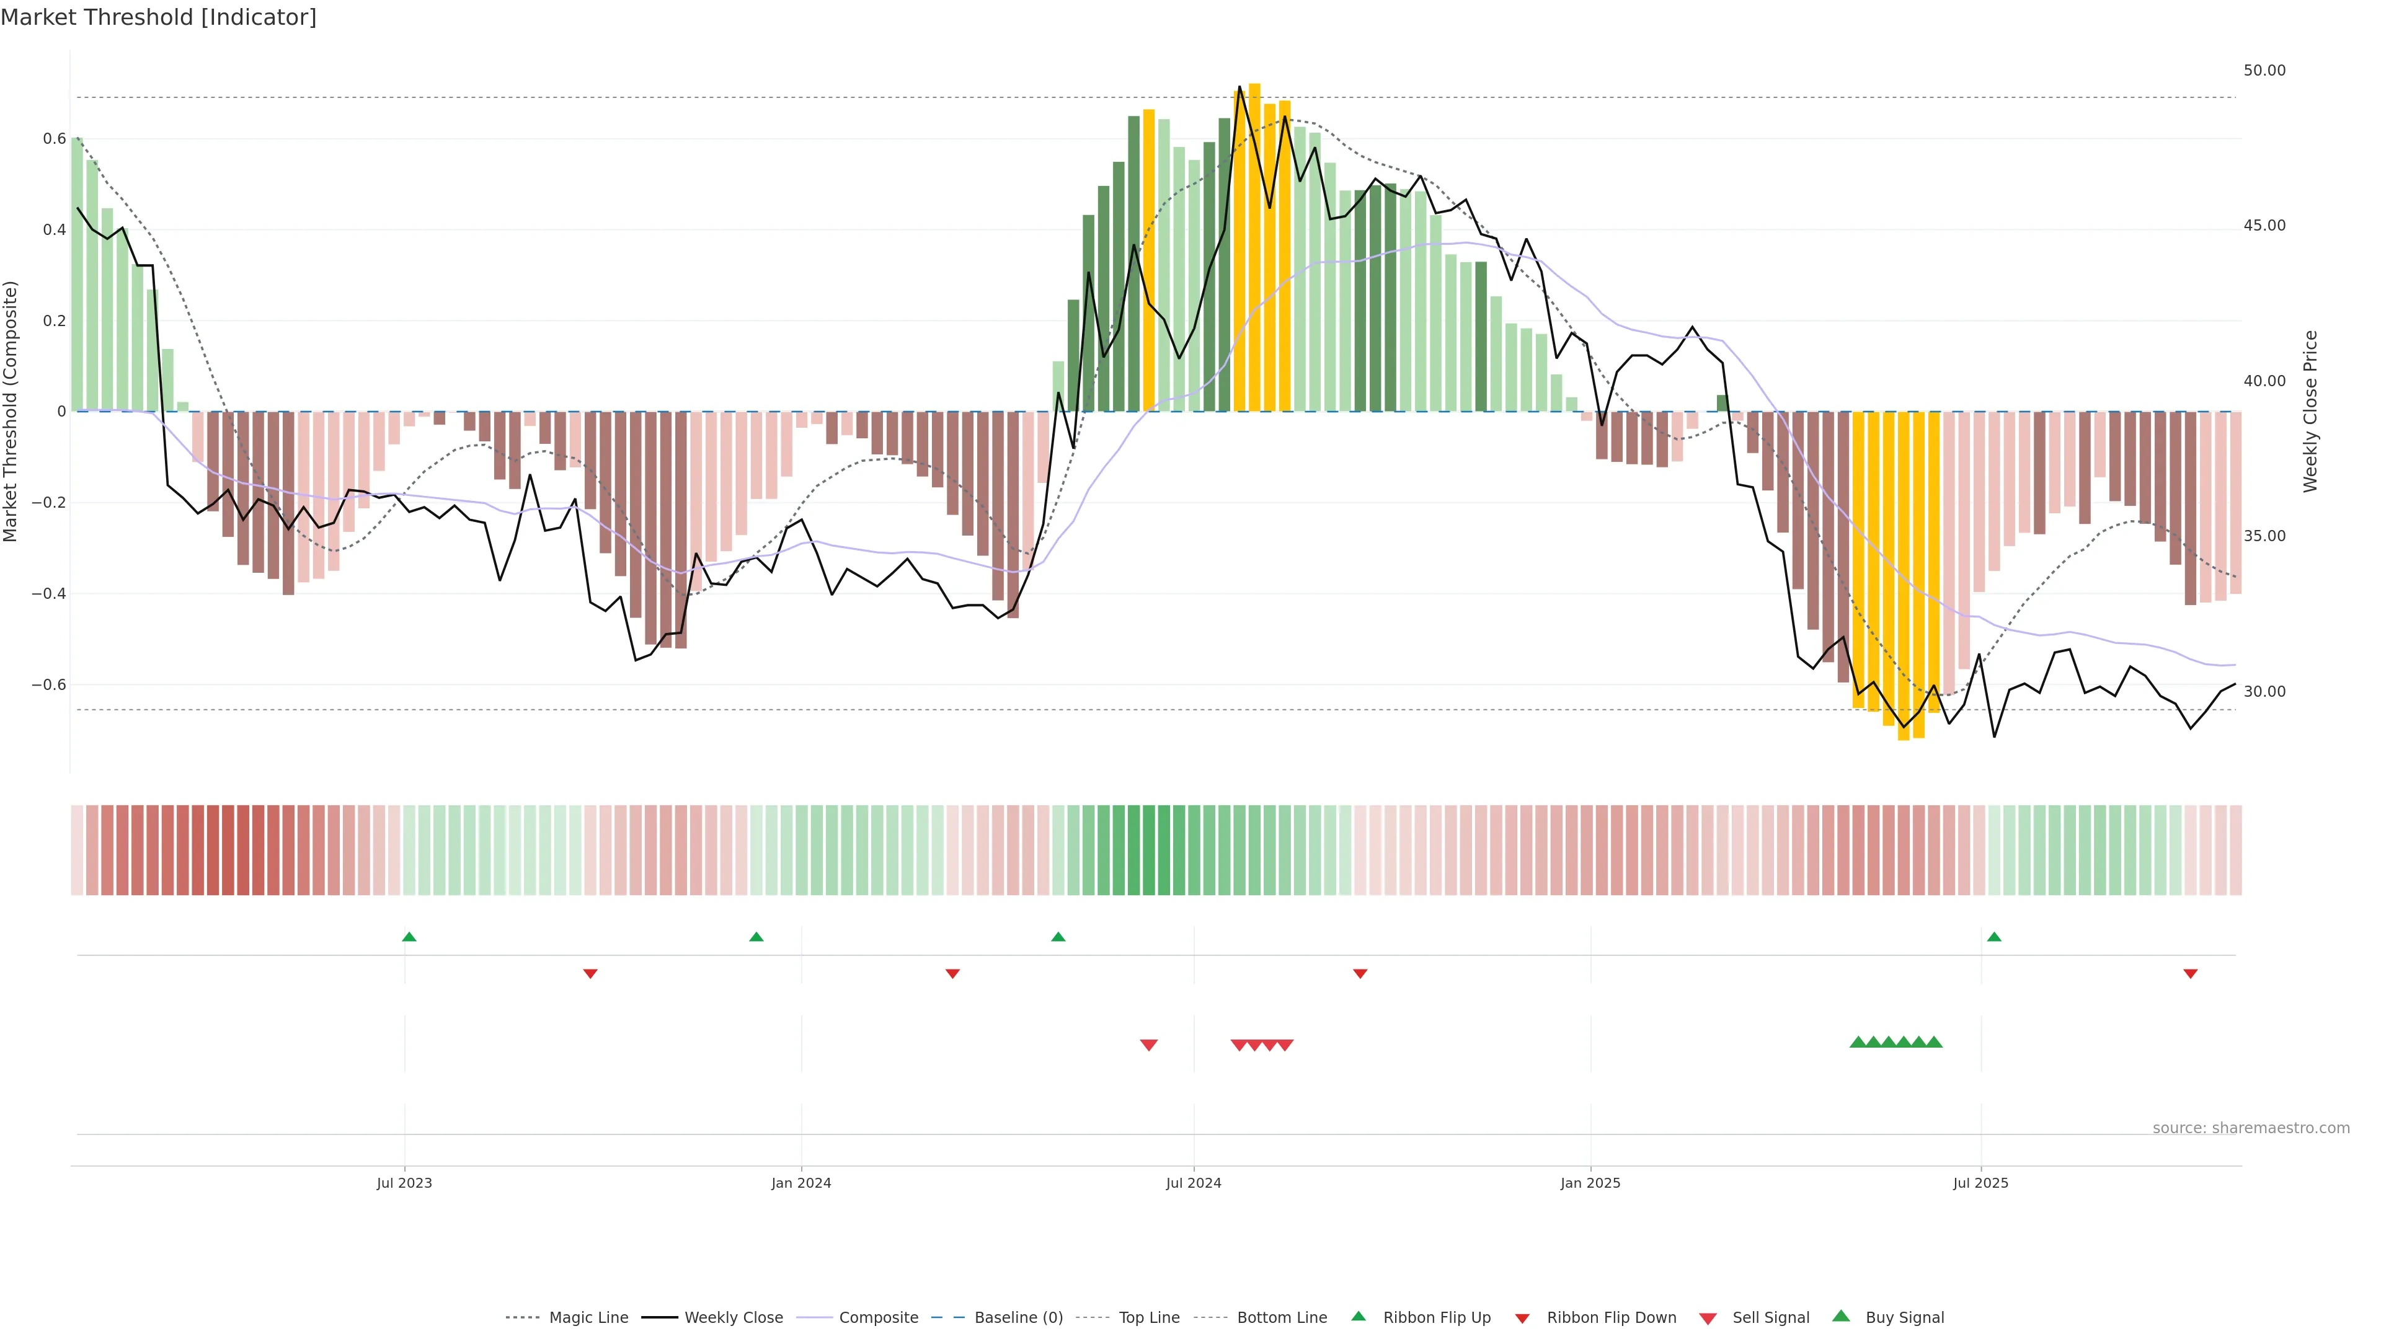Click the Ribbon Flip Up marker near Jul 2025
Image resolution: width=2381 pixels, height=1339 pixels.
[1993, 937]
